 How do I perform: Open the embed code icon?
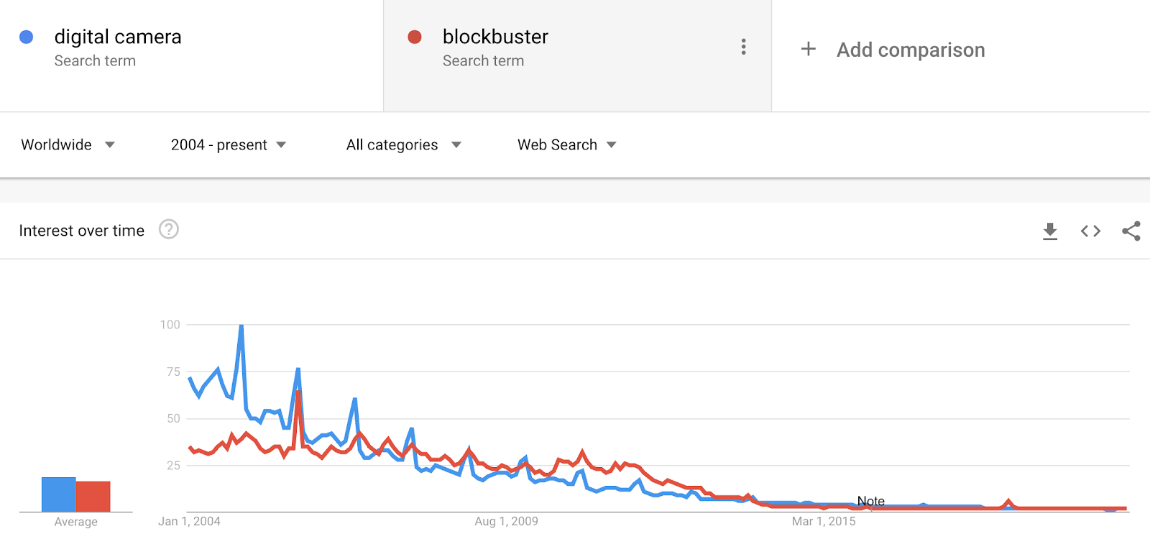1090,231
